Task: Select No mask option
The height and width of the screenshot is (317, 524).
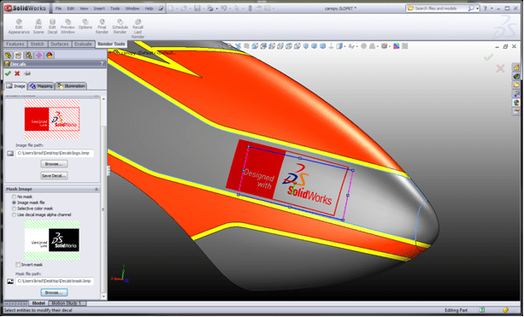Action: 14,197
